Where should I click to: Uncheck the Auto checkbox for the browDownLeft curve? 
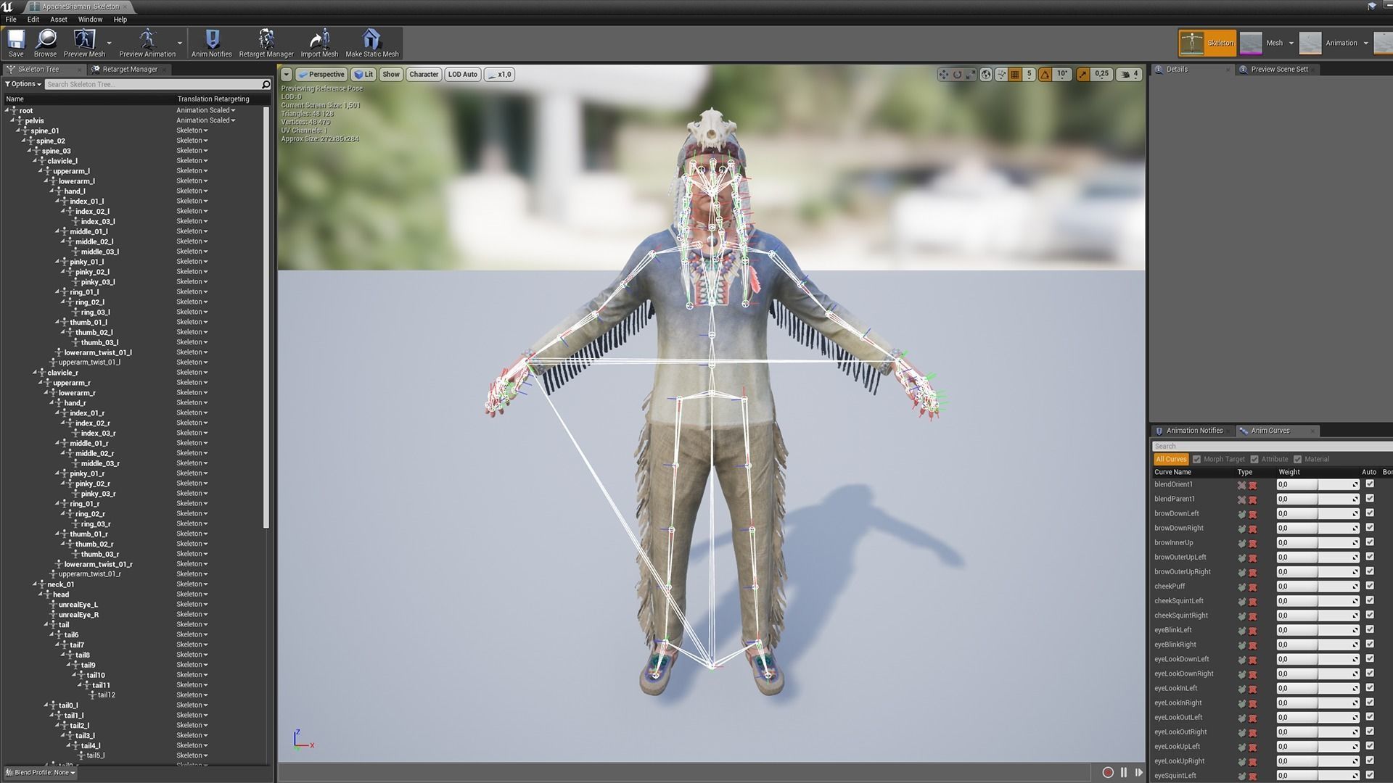click(x=1370, y=513)
